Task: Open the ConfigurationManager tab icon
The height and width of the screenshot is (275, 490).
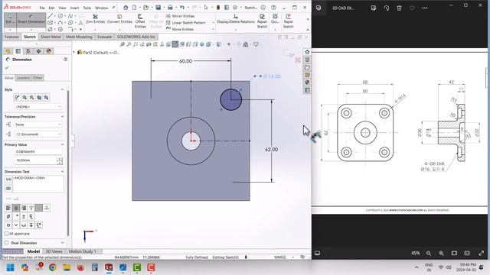Action: click(28, 51)
